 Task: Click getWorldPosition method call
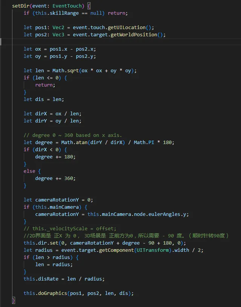tap(134, 35)
